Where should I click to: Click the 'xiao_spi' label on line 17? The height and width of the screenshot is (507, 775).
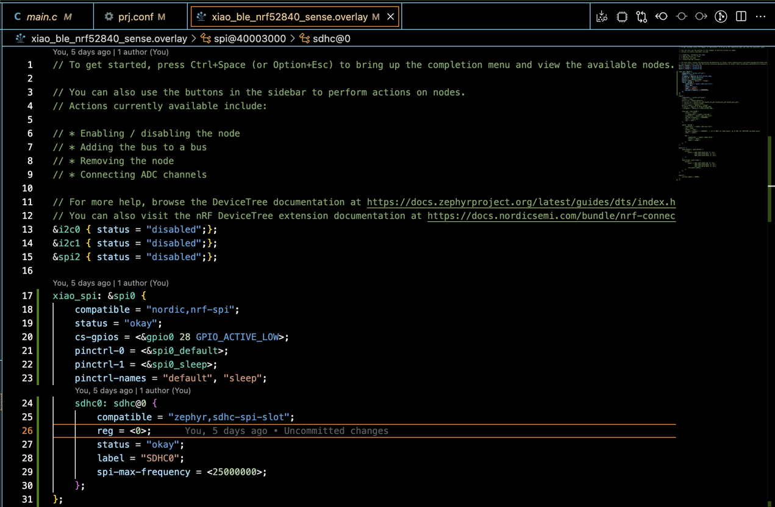coord(75,296)
